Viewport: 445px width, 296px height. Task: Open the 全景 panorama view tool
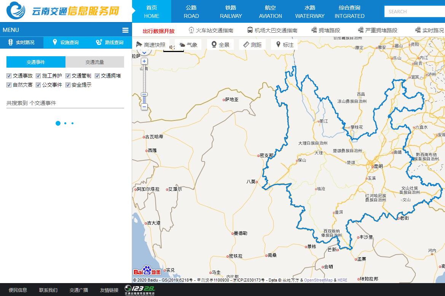220,45
